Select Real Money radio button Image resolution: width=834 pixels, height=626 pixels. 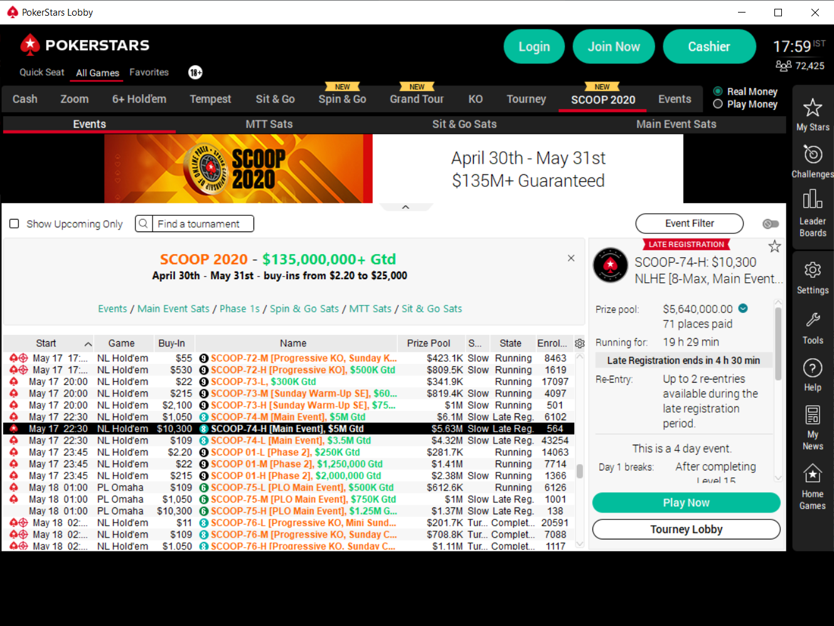click(x=718, y=92)
